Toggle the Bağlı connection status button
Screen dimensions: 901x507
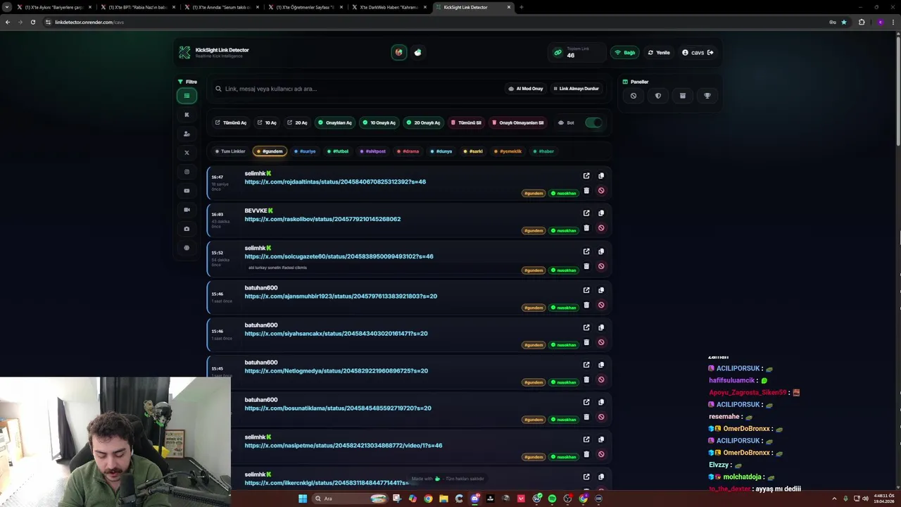click(625, 52)
